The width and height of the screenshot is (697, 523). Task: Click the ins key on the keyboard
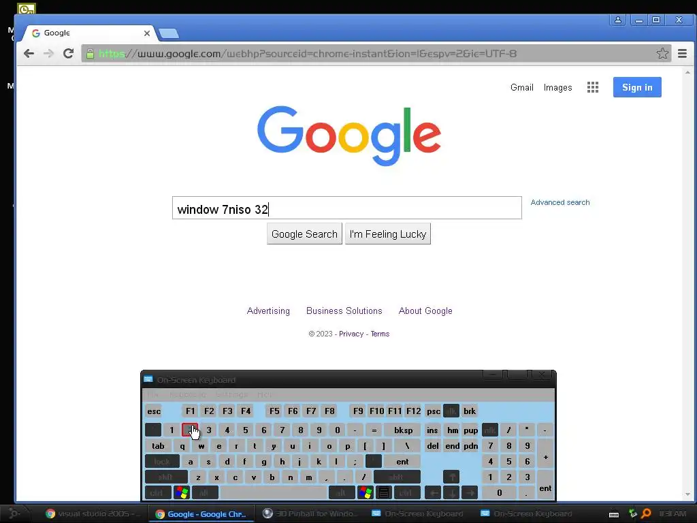click(x=432, y=430)
